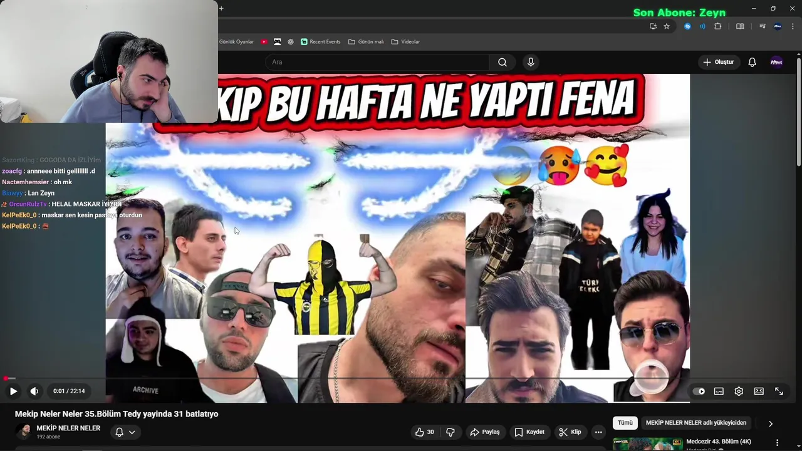Open options menu for Medcezir video
This screenshot has height=451, width=802.
pyautogui.click(x=778, y=442)
